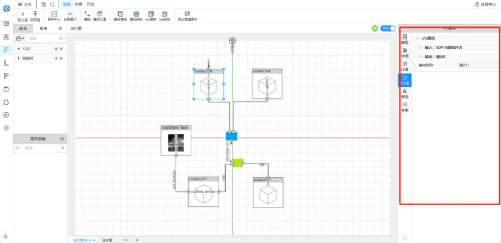Open the 替换 replace tool
Viewport: 501px width, 243px height.
[88, 16]
